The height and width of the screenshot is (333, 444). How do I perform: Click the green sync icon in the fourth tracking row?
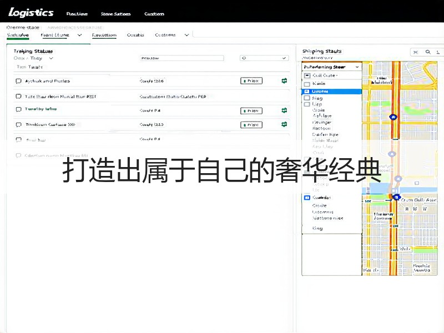click(284, 124)
